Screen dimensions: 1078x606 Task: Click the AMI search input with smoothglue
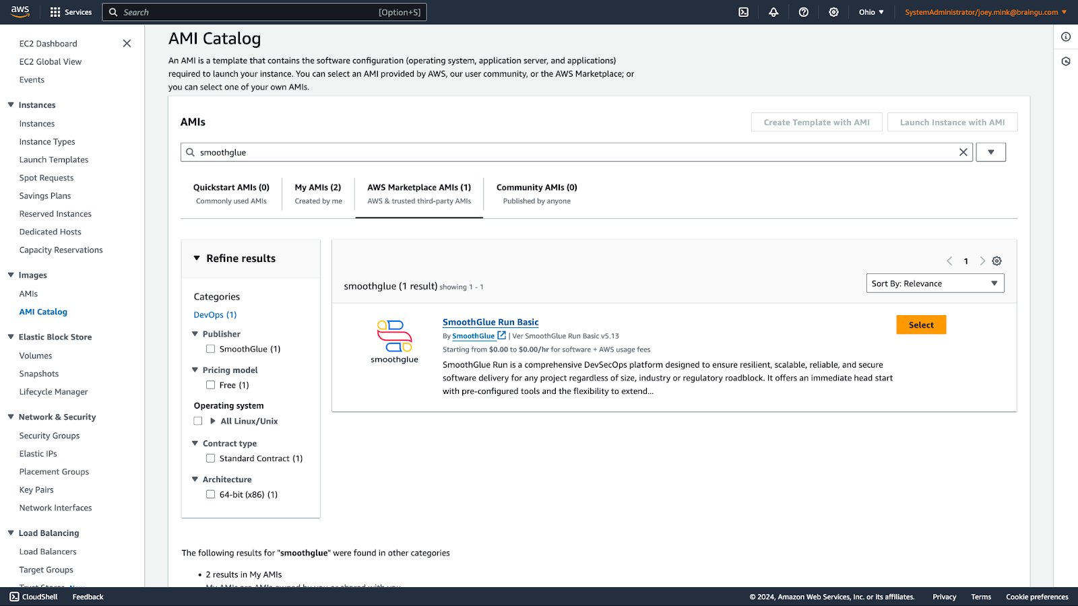(x=576, y=152)
